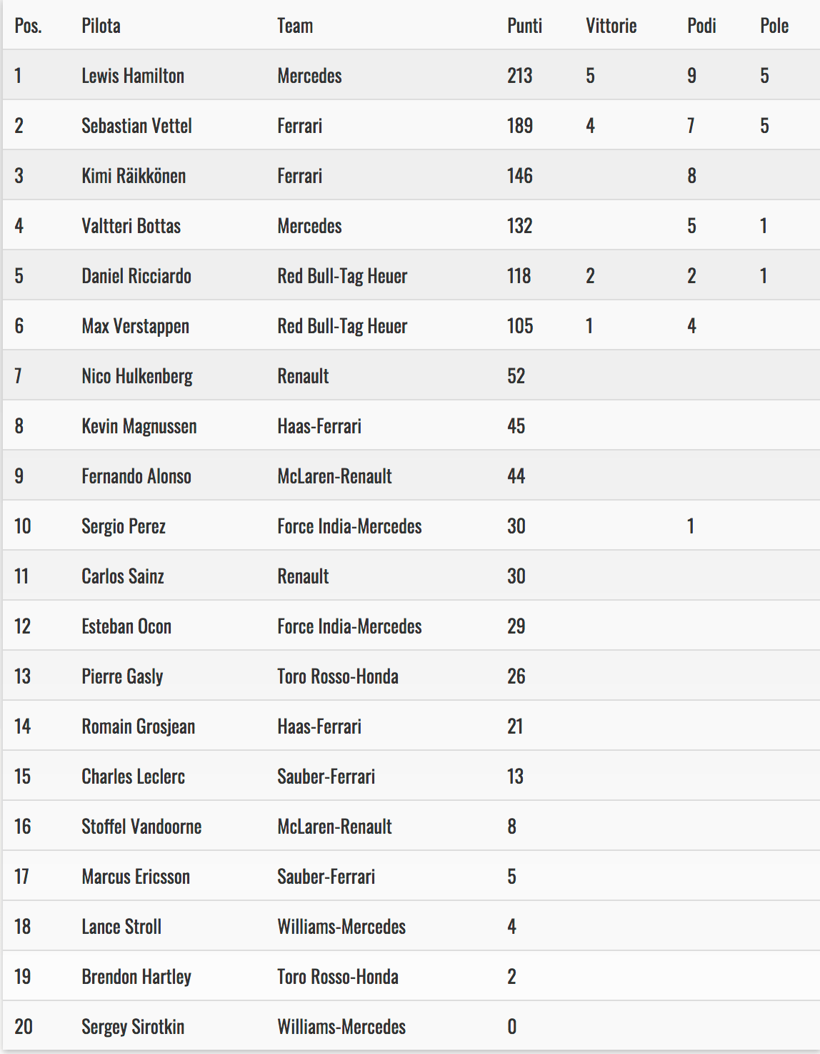The width and height of the screenshot is (820, 1054).
Task: Select driver name Lewis Hamilton
Action: 133,76
